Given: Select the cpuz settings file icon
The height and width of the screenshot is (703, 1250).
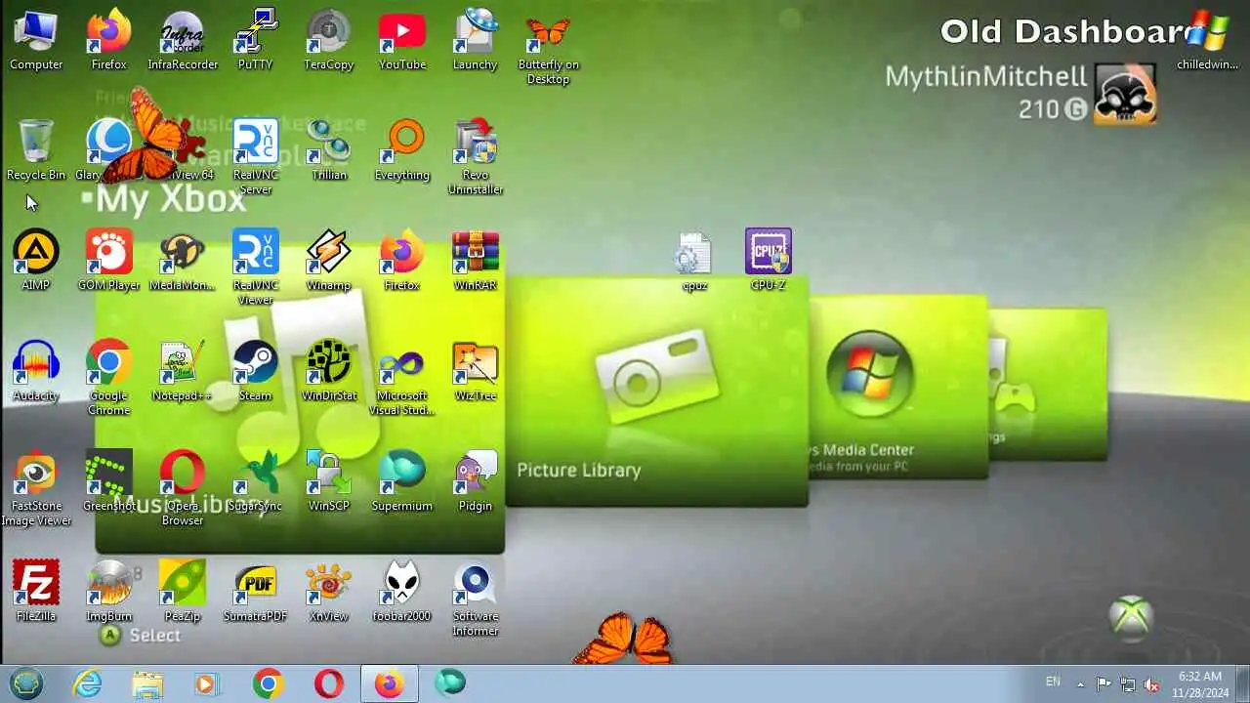Looking at the screenshot, I should [x=694, y=261].
